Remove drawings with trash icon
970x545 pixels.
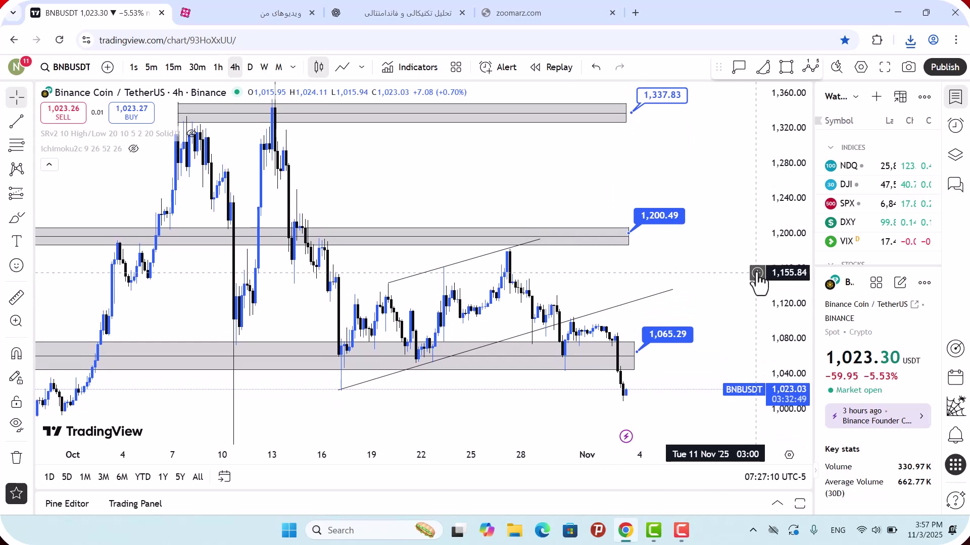(x=16, y=458)
